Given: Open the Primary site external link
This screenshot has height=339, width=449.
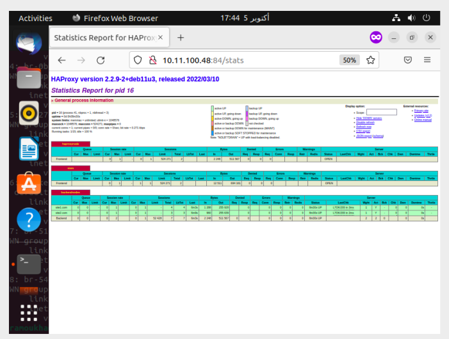Looking at the screenshot, I should click(x=421, y=111).
